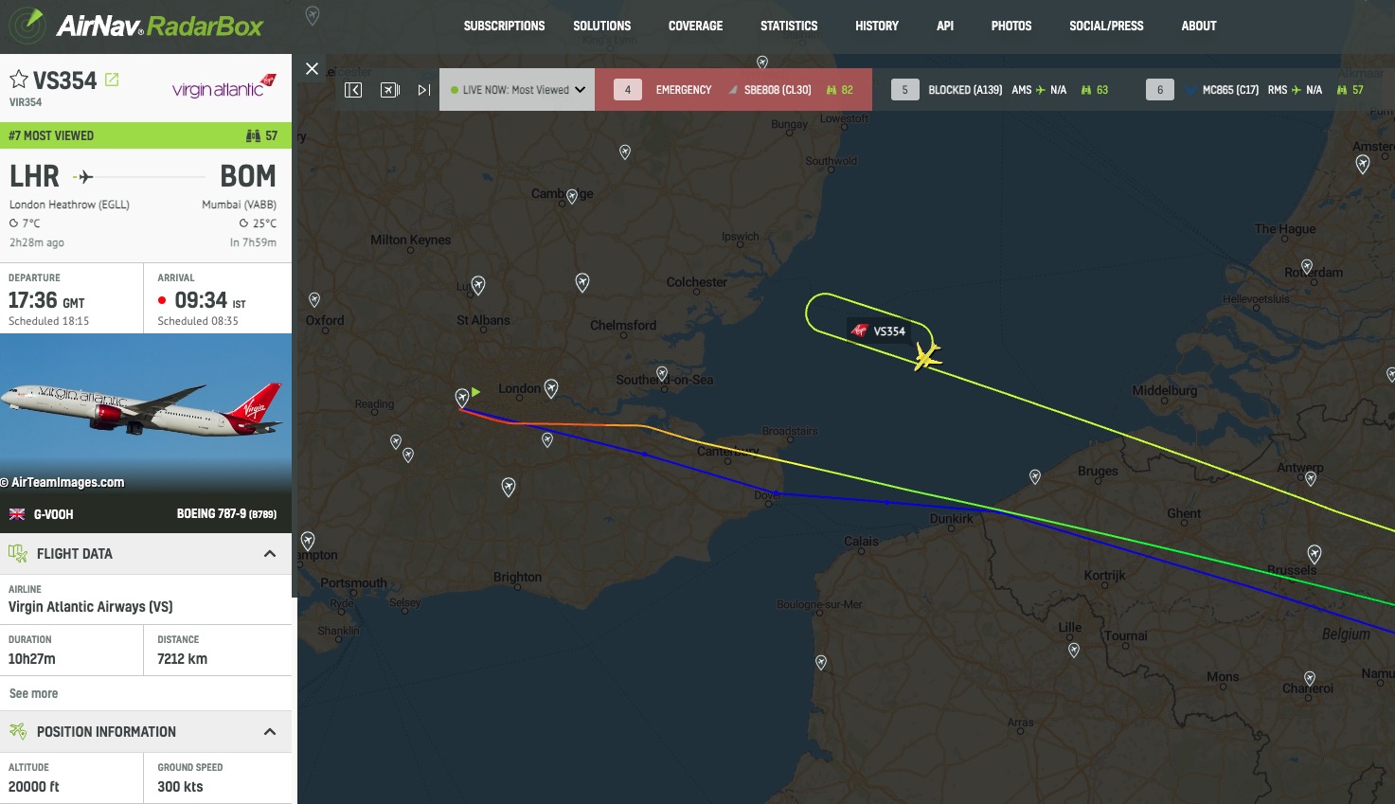1395x804 pixels.
Task: Collapse the Flight Data section
Action: 270,554
